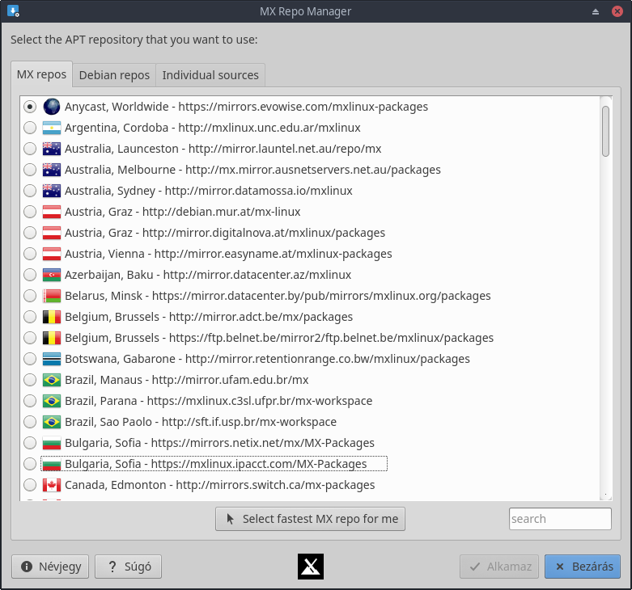
Task: Click Bulgaria, Sofia mirrors.netix.net text
Action: pos(219,443)
